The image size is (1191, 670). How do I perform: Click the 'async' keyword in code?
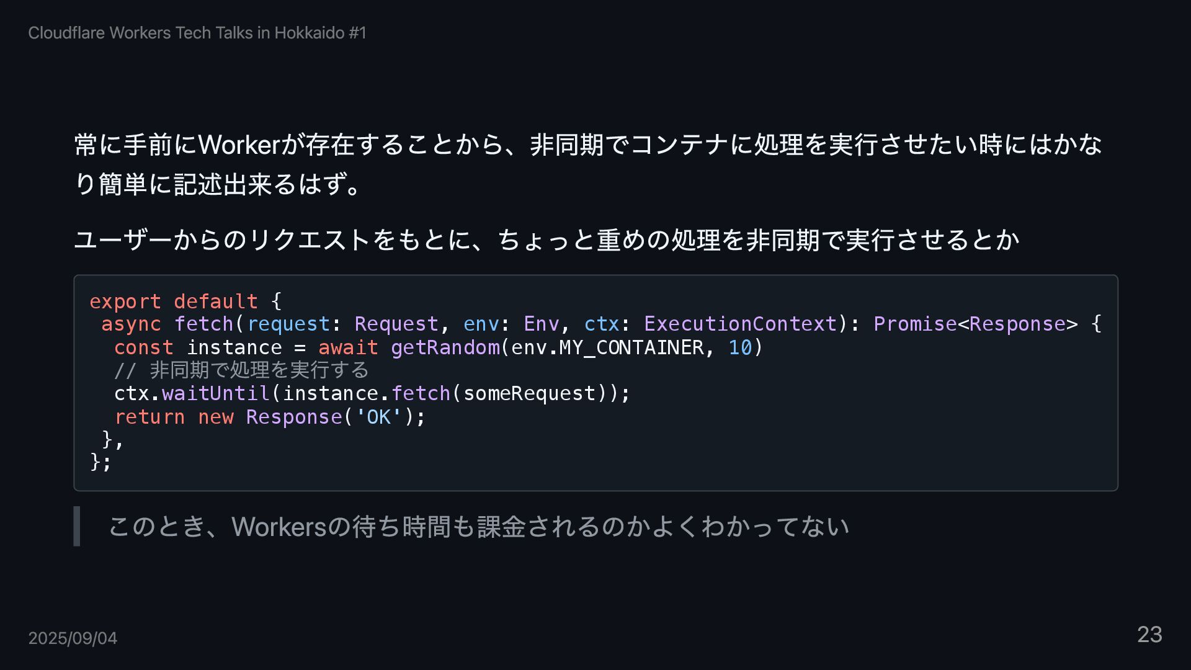click(x=131, y=324)
